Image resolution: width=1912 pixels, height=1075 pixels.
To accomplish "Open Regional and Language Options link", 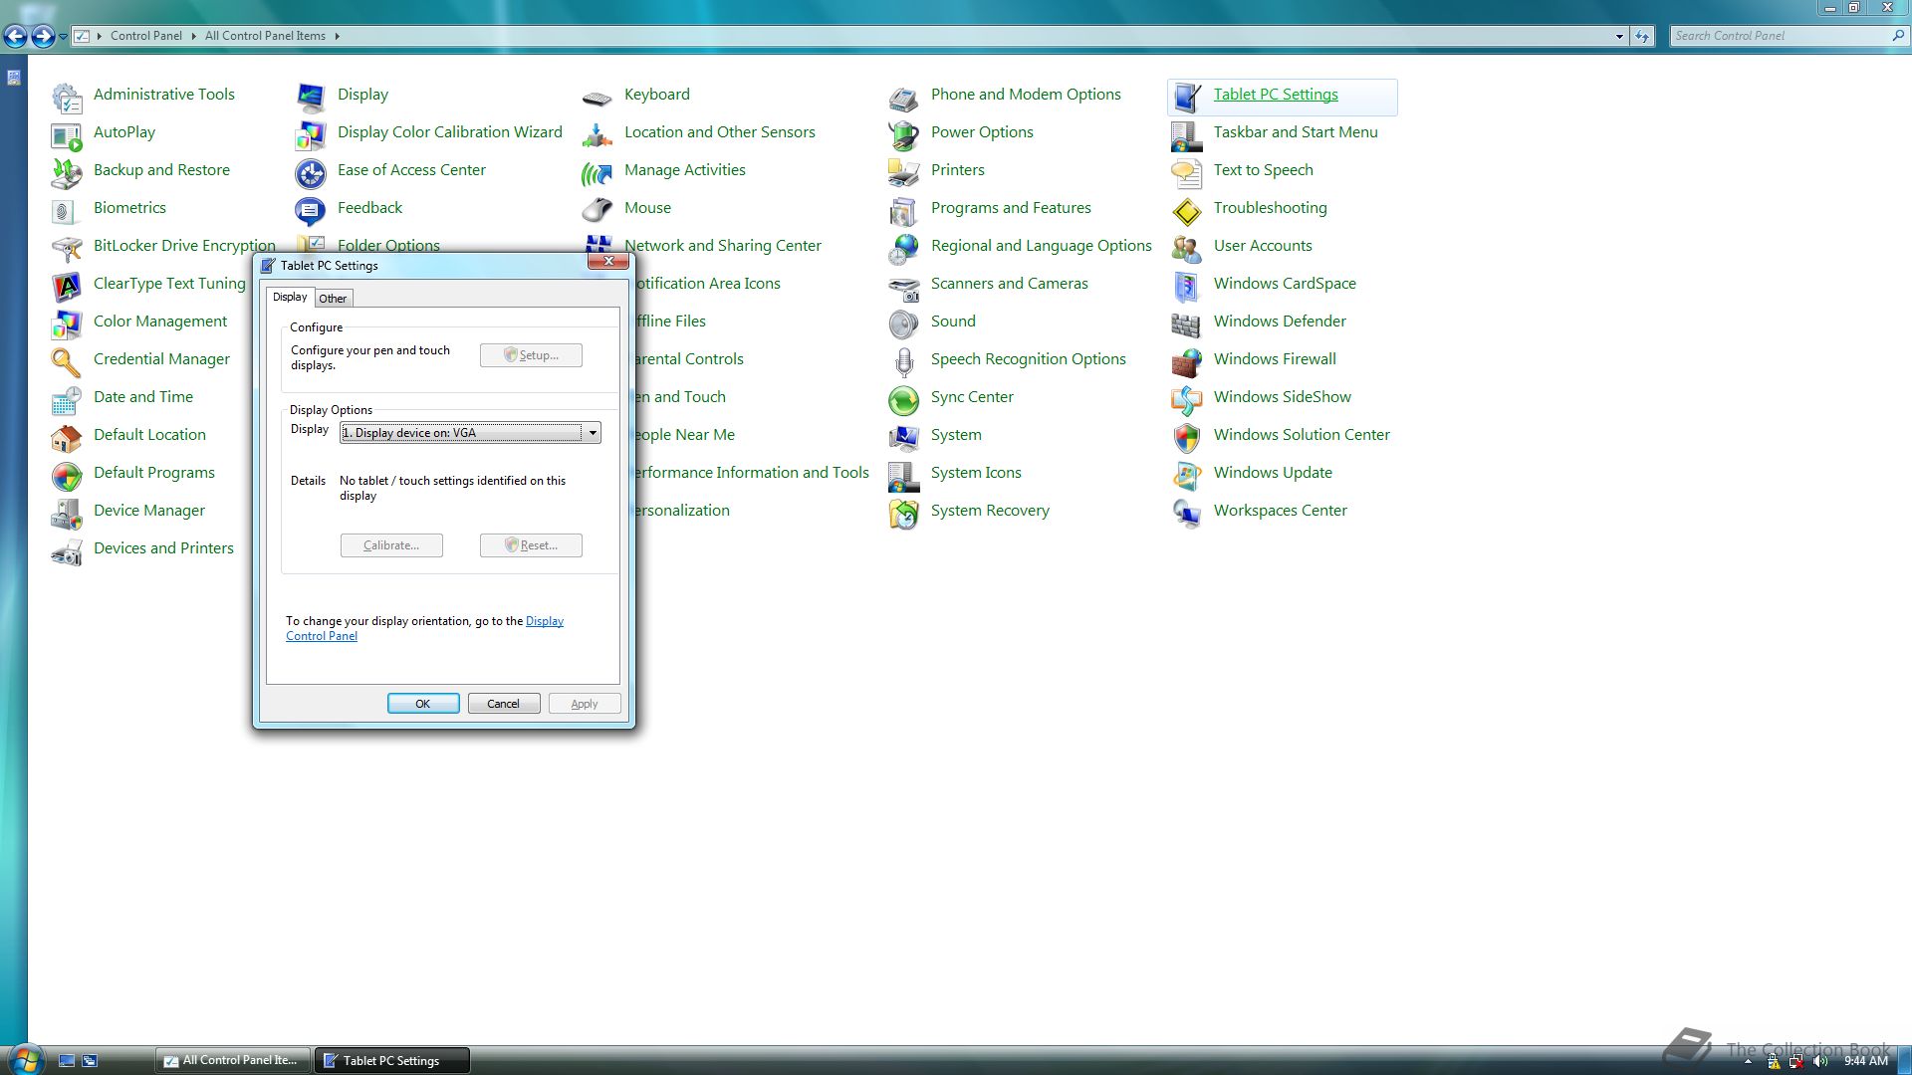I will (x=1041, y=246).
